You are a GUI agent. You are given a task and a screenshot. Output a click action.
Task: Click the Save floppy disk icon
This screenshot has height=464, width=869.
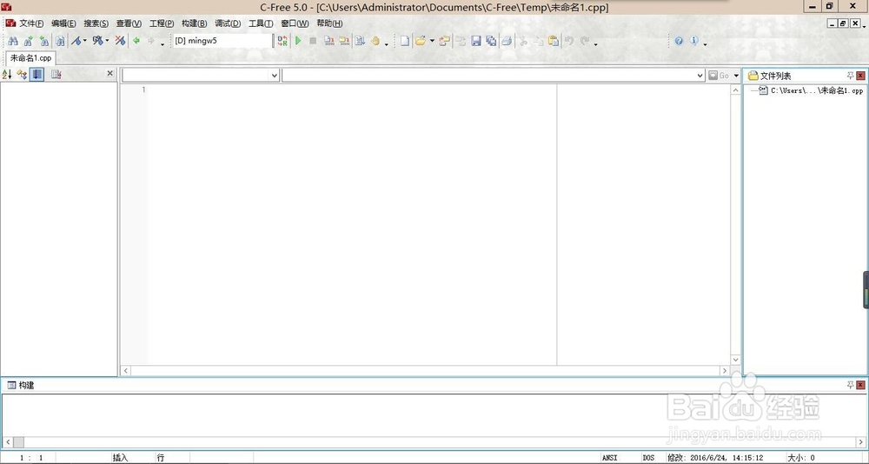(x=475, y=41)
